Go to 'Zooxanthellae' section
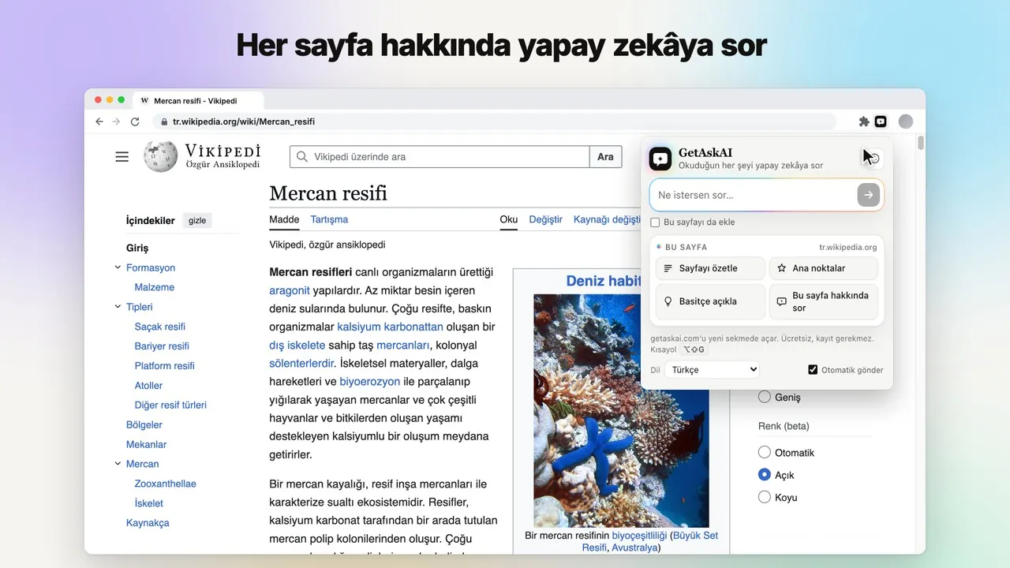This screenshot has height=568, width=1010. pos(165,484)
